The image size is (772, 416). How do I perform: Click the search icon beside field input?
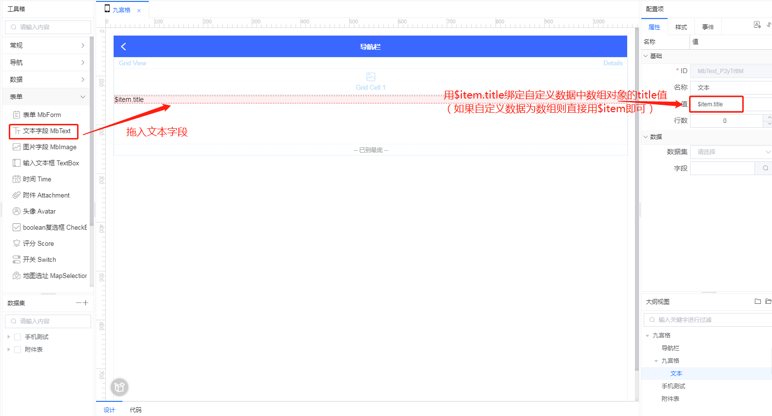(x=765, y=168)
